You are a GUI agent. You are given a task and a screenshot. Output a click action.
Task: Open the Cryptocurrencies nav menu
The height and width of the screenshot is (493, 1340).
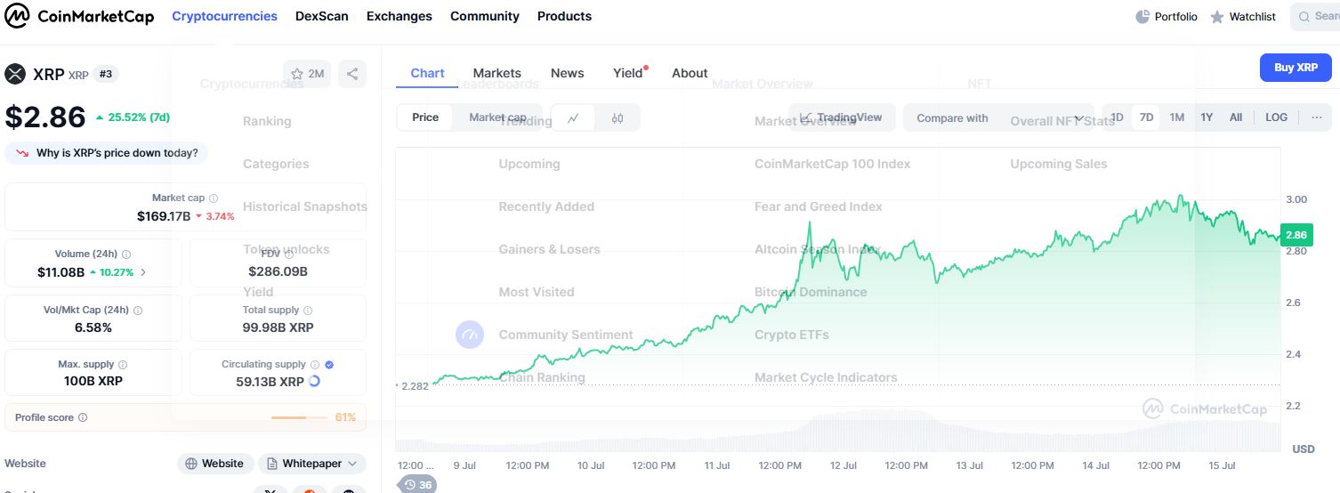pyautogui.click(x=224, y=16)
